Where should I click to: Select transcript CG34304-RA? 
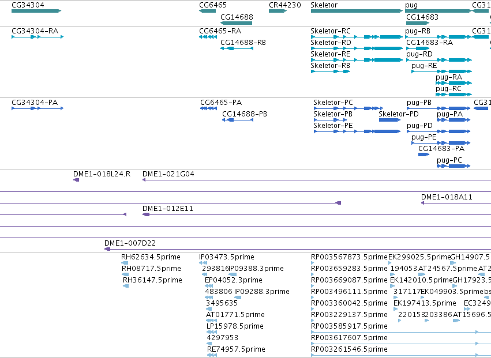(35, 31)
